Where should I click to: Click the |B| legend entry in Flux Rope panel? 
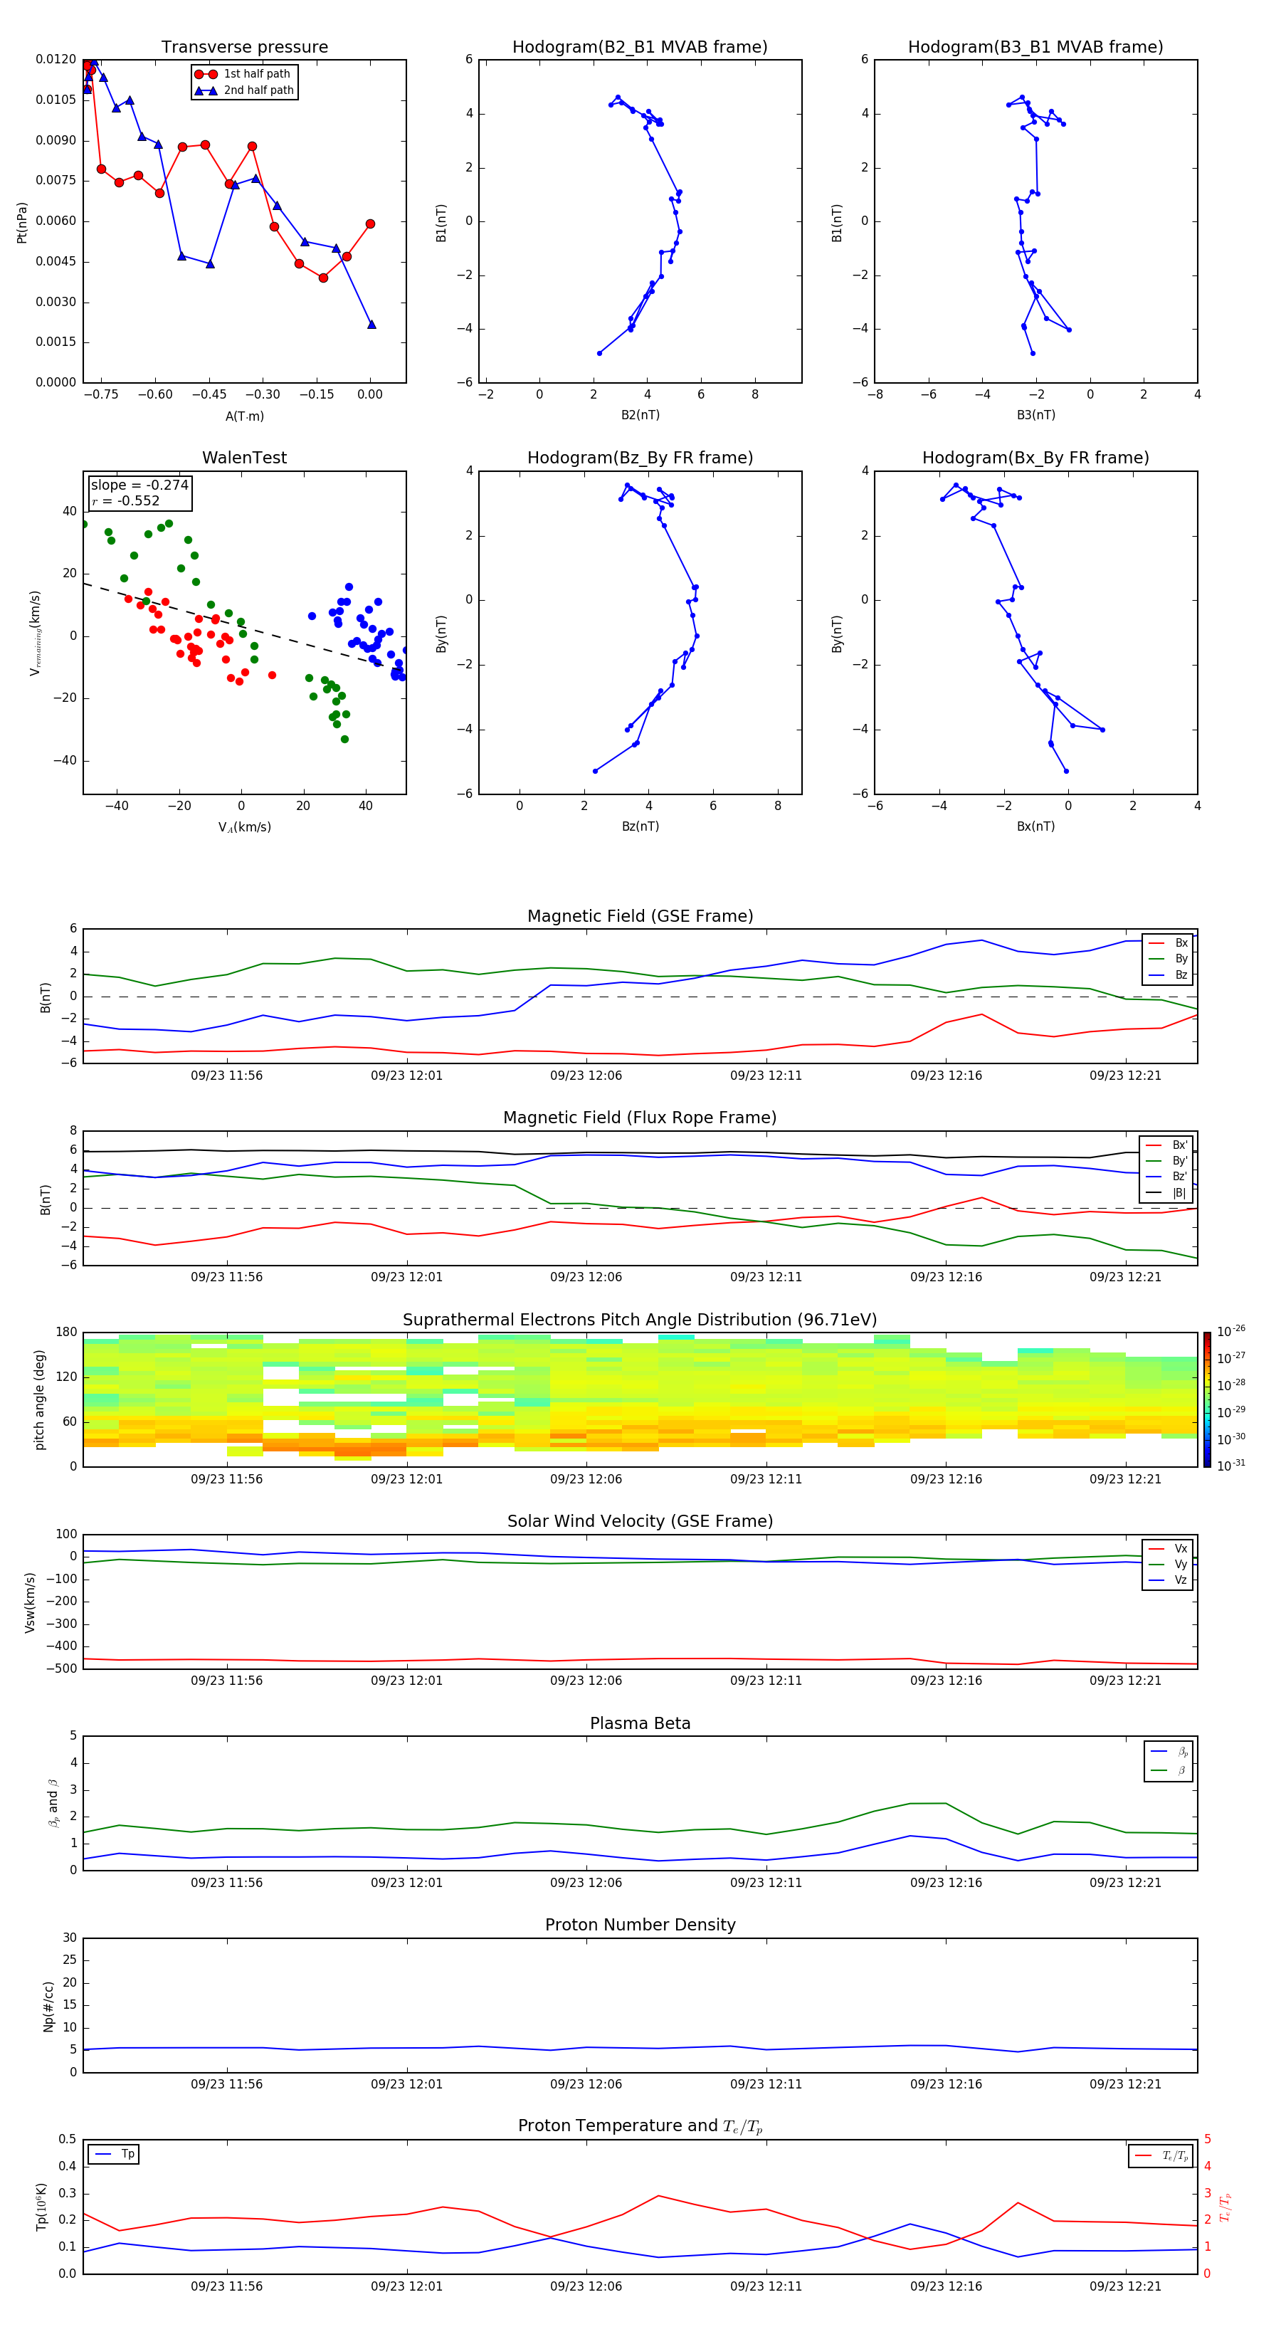pyautogui.click(x=1167, y=1193)
